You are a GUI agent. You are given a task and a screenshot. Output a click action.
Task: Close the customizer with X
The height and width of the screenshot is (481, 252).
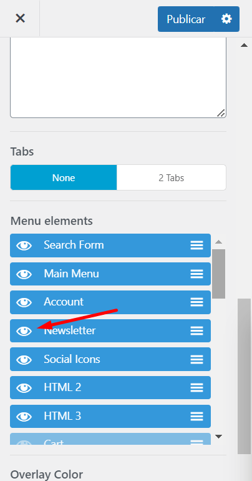[20, 18]
